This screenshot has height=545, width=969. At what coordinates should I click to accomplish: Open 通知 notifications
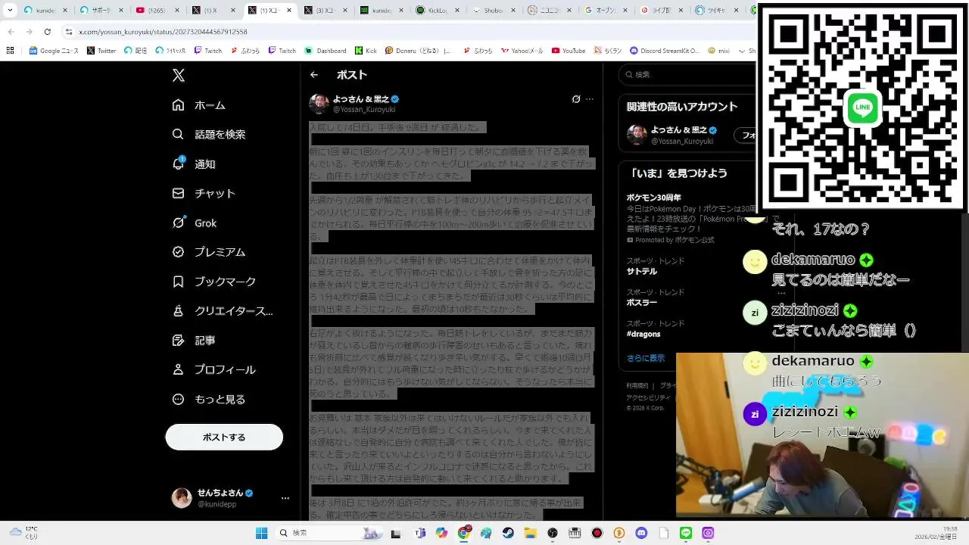pyautogui.click(x=194, y=163)
